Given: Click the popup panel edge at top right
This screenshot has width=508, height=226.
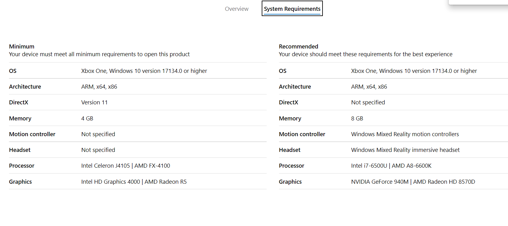Looking at the screenshot, I should tap(478, 2).
